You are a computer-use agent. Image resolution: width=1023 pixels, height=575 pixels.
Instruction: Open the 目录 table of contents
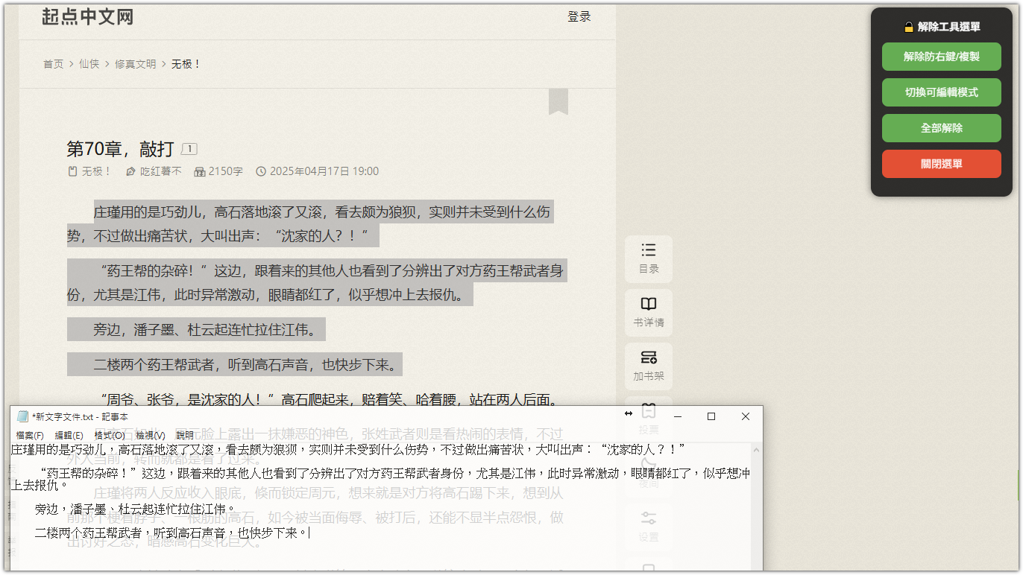(649, 258)
